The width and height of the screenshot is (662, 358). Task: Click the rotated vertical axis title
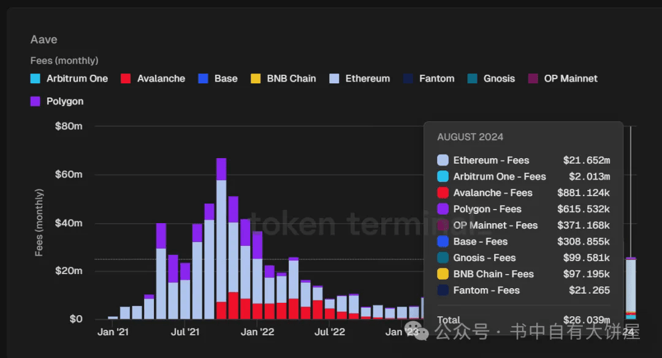(x=39, y=223)
